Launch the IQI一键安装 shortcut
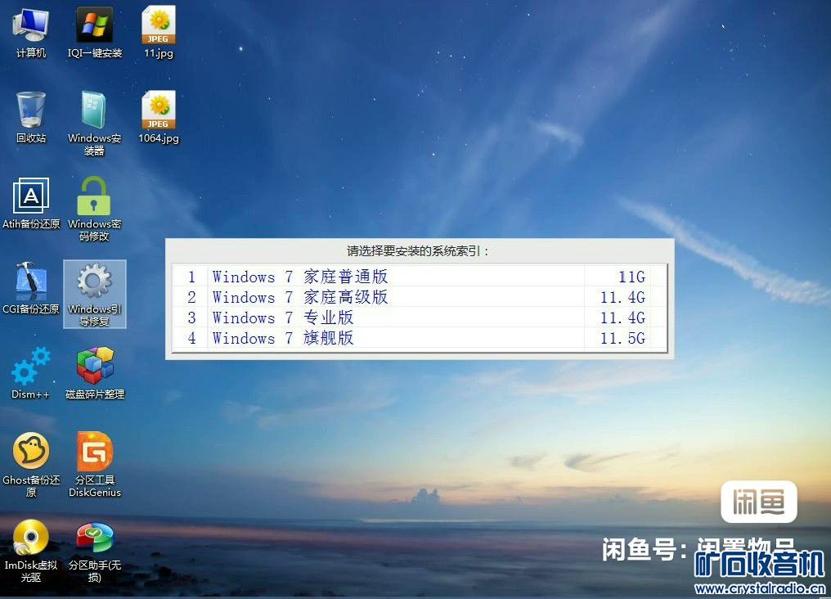This screenshot has height=599, width=831. pos(94,32)
